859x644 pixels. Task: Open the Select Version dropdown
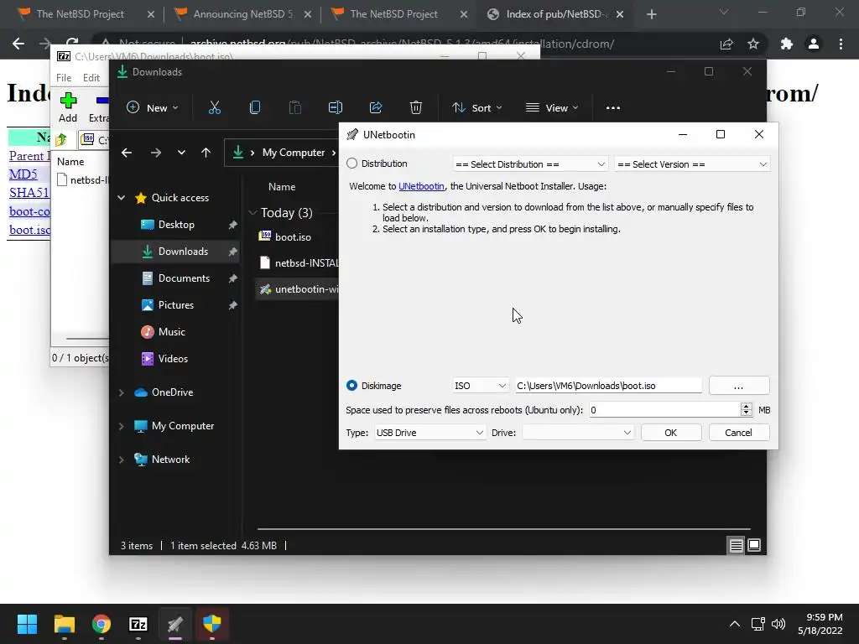(x=692, y=164)
